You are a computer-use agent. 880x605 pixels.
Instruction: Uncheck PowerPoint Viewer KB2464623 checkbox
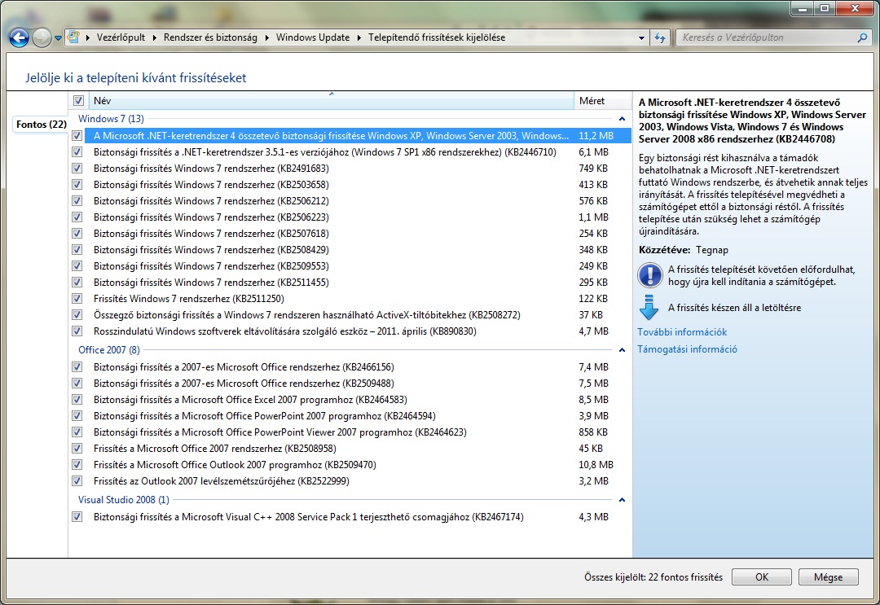(77, 432)
